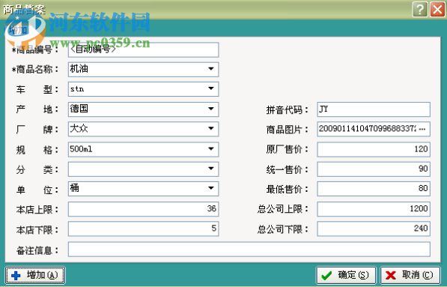Click the 拼音代码 field containing JY
This screenshot has height=287, width=447.
tap(374, 109)
